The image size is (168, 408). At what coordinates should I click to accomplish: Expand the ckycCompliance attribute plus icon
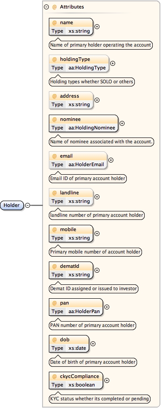pyautogui.click(x=107, y=380)
